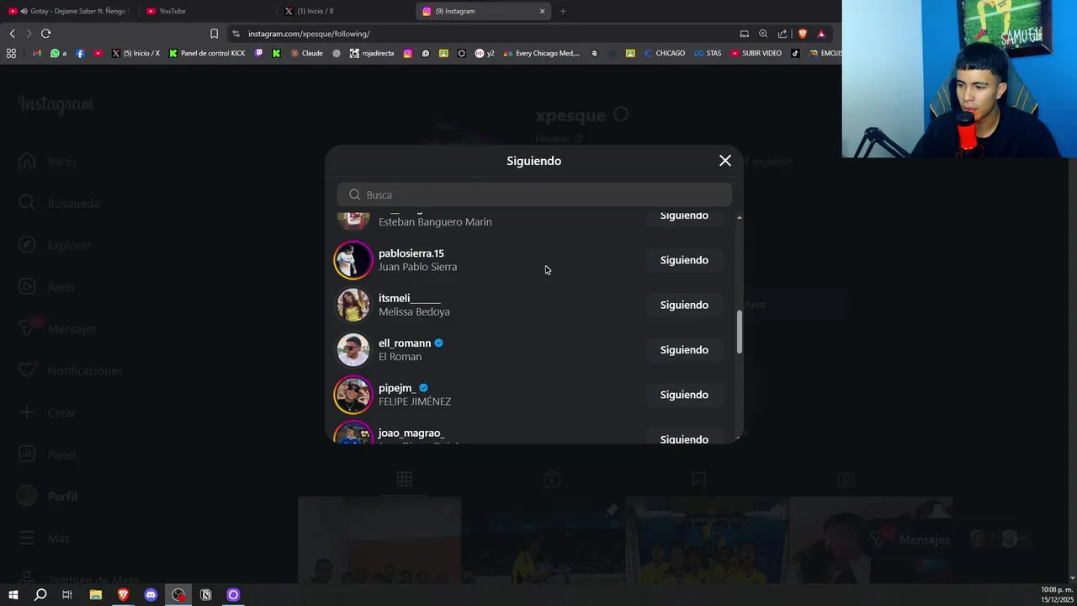Reload the Instagram page

click(45, 34)
